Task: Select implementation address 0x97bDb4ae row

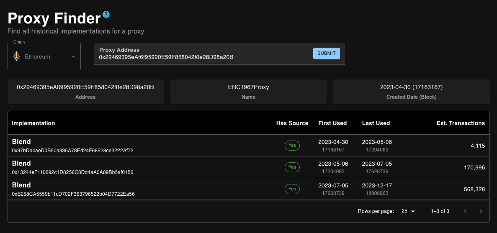Action: (x=72, y=150)
